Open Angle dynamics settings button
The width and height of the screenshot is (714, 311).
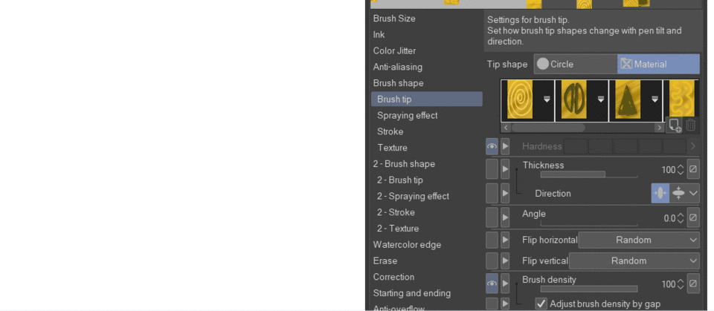(x=692, y=217)
